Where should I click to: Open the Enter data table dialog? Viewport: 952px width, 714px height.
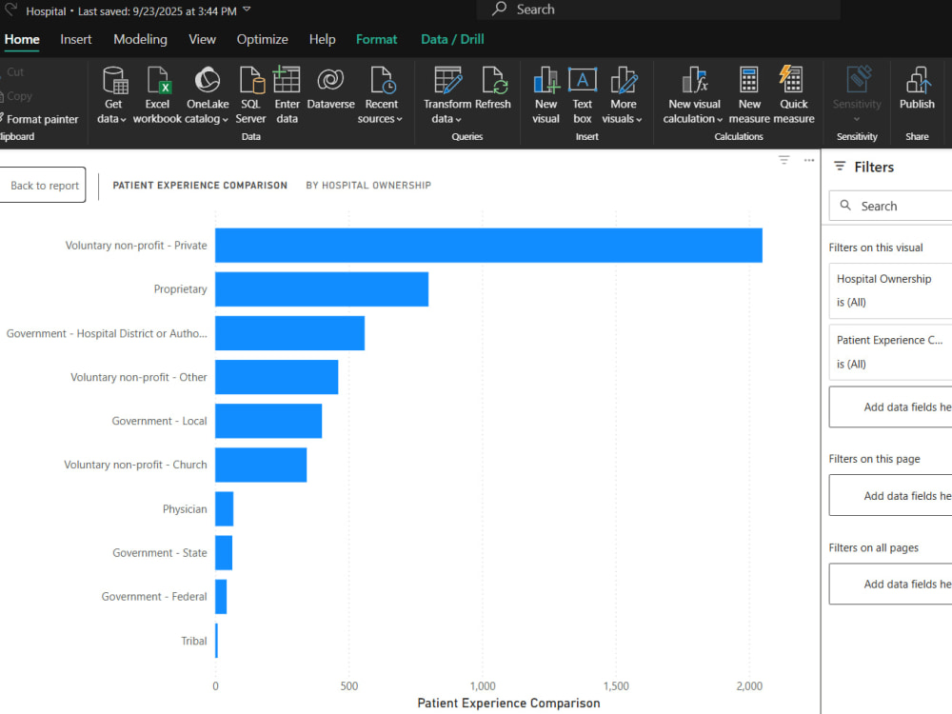[x=287, y=94]
